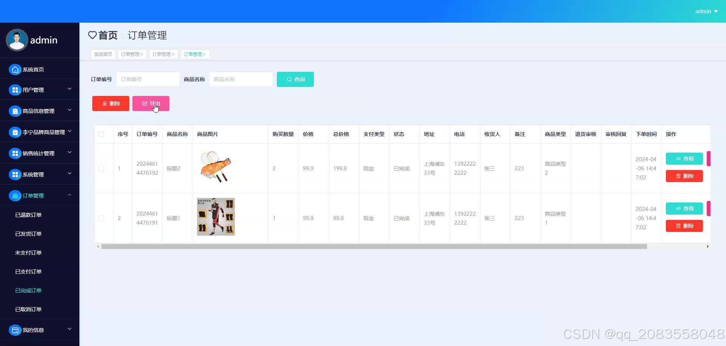
Task: Click the table scrollbar left arrow
Action: point(98,247)
